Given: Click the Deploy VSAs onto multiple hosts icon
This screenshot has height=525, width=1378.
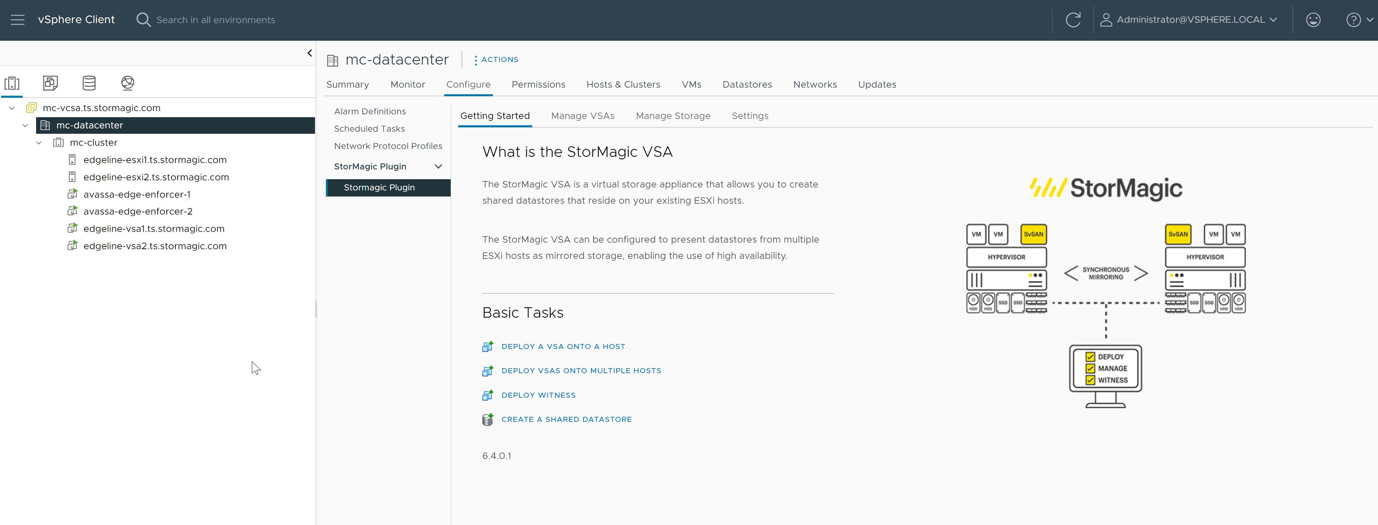Looking at the screenshot, I should [487, 371].
